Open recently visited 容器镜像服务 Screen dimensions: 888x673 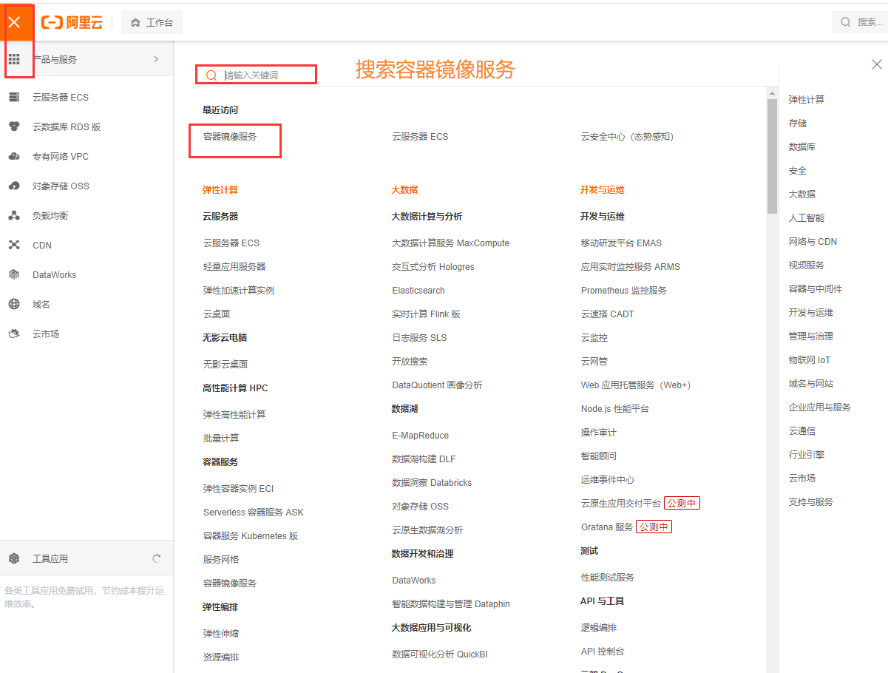(230, 136)
